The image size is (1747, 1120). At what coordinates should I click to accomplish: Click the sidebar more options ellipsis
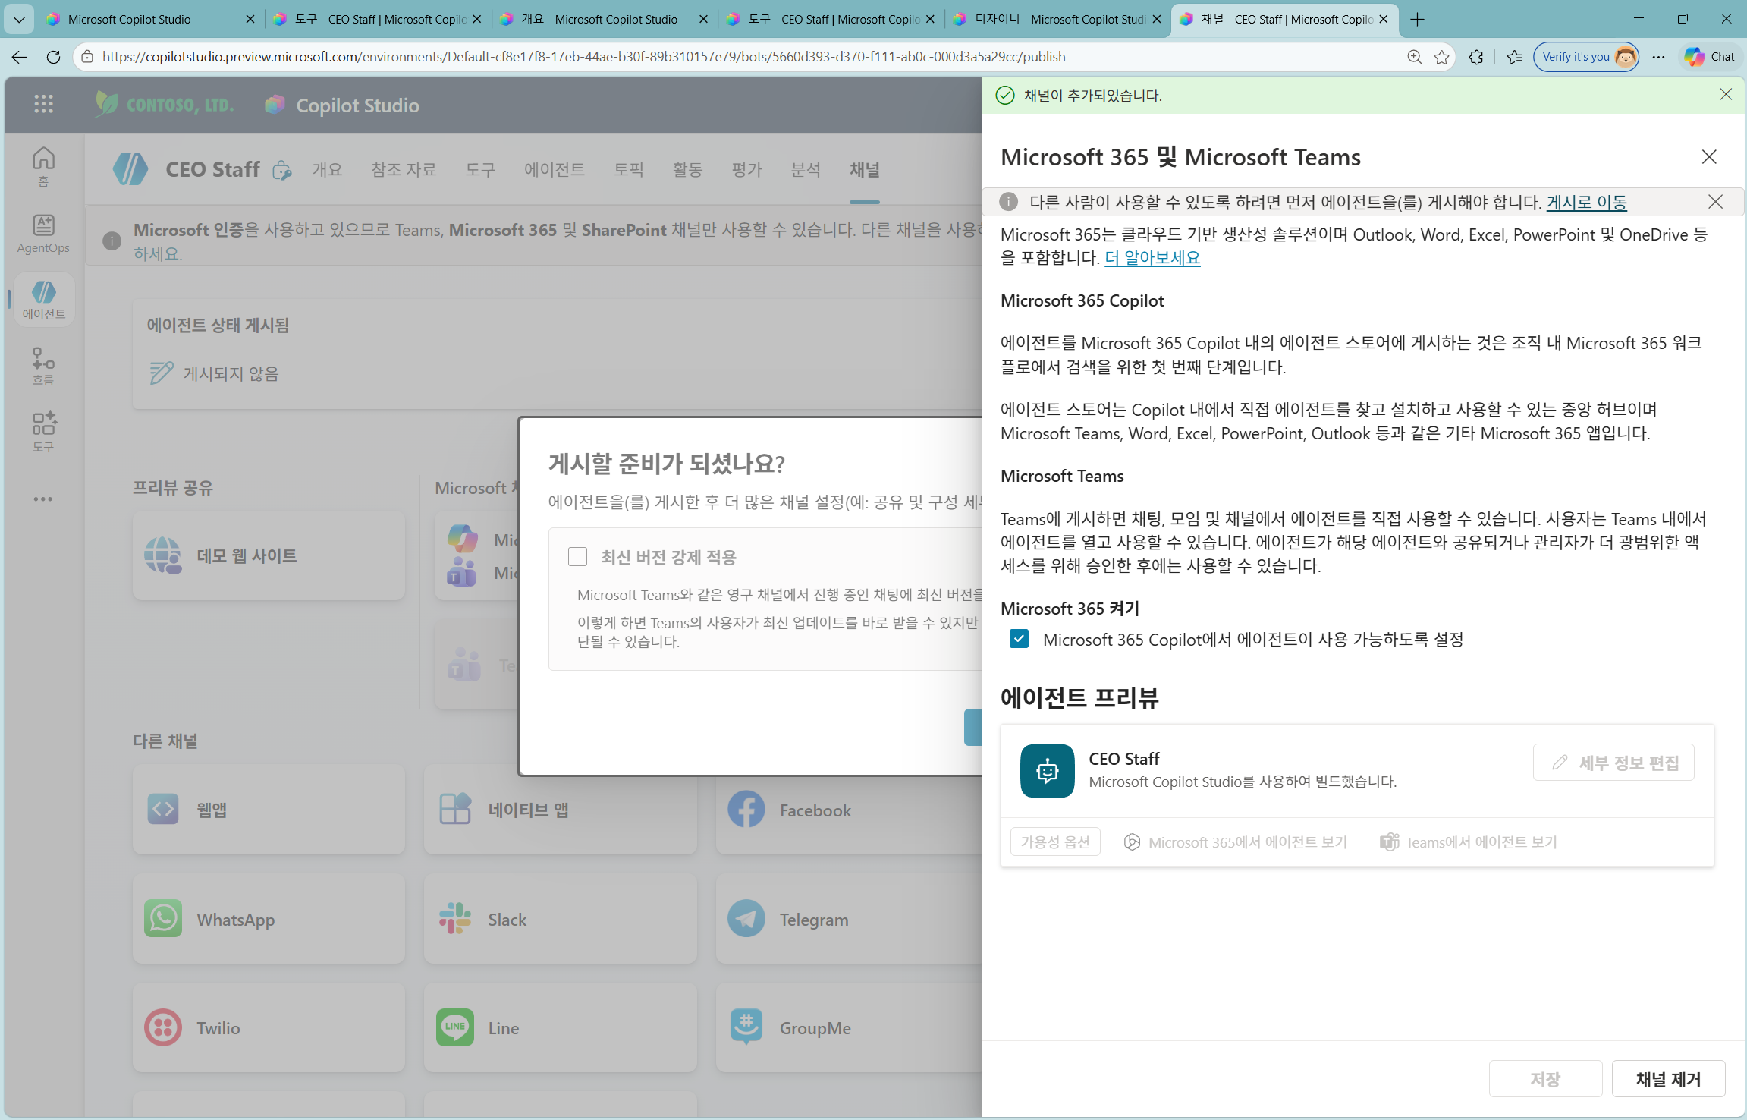[43, 499]
